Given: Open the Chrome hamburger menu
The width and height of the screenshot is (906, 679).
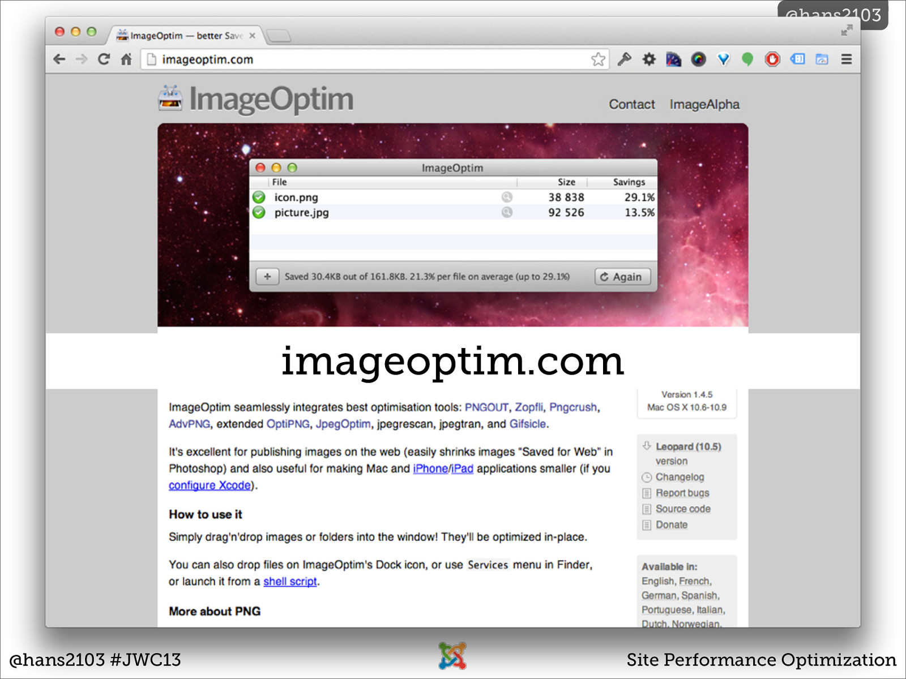Looking at the screenshot, I should tap(847, 59).
